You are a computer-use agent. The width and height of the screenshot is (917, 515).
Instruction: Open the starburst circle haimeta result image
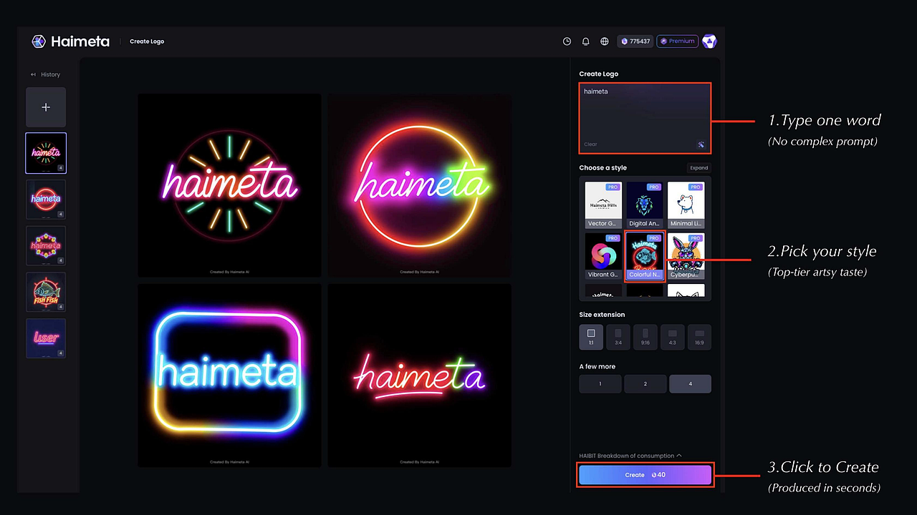pos(229,185)
